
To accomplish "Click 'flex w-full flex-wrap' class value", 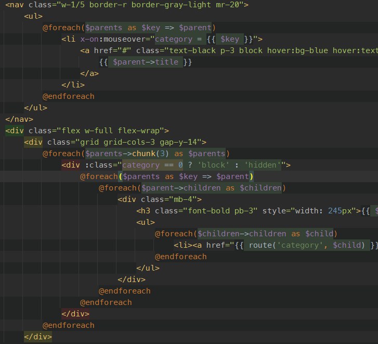I will click(x=110, y=131).
